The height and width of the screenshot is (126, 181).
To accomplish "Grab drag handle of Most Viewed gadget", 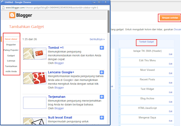I will coord(120,72).
